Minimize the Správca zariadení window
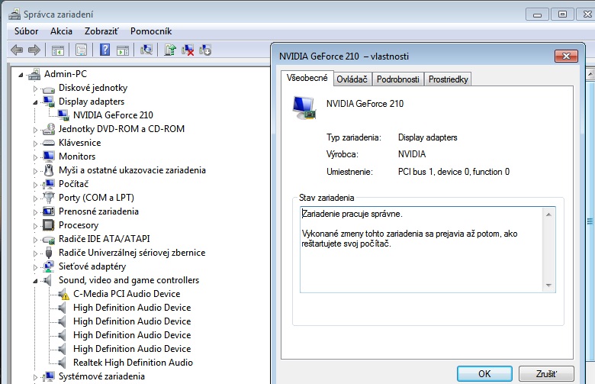The image size is (595, 384). 537,15
